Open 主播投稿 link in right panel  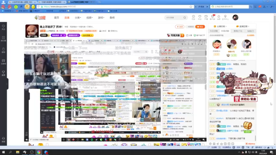coord(220,27)
